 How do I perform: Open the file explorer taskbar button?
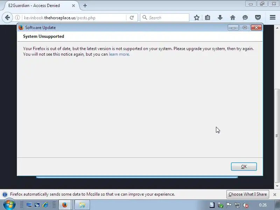click(x=82, y=205)
